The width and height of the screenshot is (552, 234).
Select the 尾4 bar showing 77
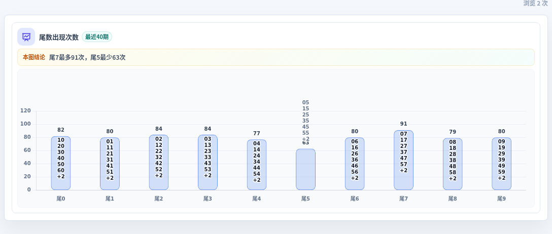257,165
